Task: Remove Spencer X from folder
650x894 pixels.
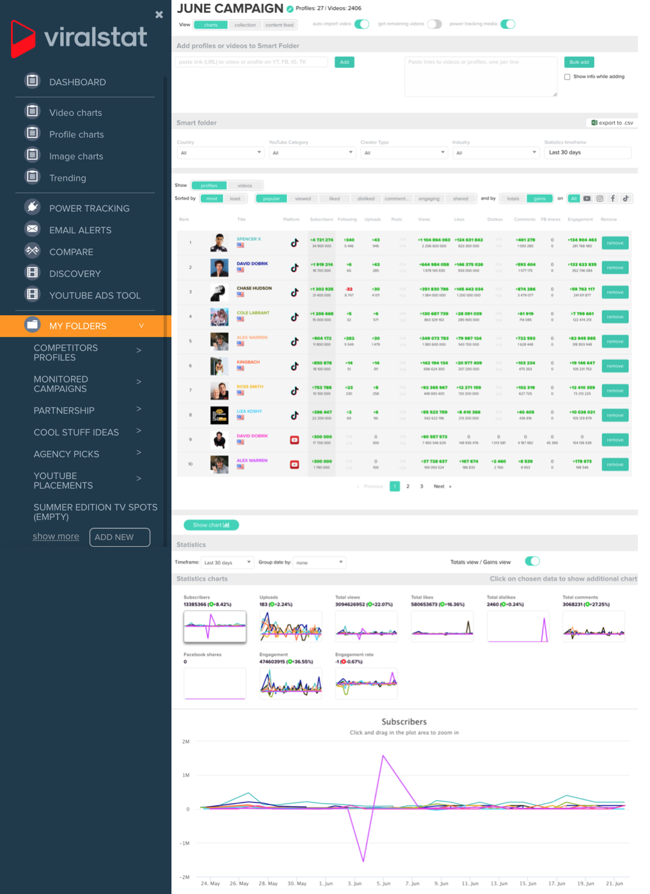Action: (615, 243)
